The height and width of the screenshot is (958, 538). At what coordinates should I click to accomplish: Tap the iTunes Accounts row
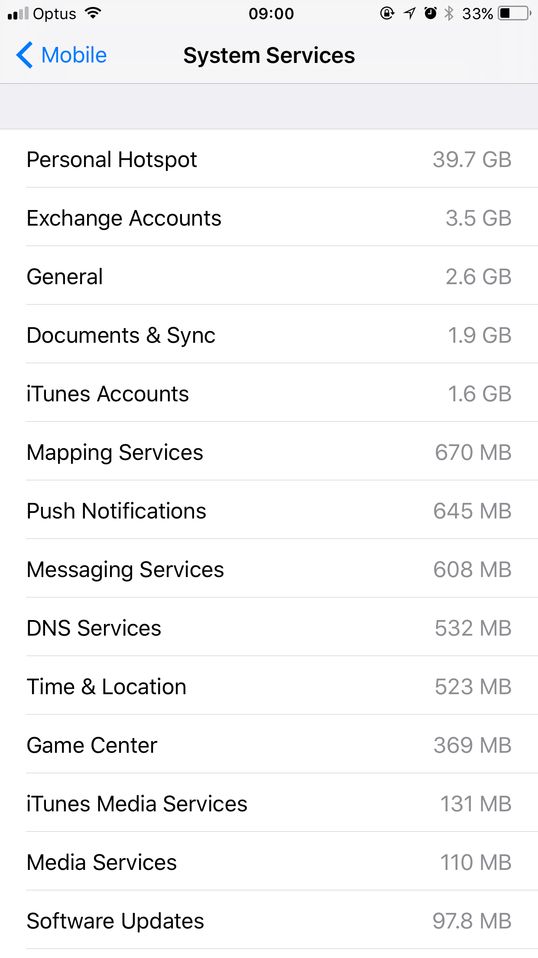click(x=269, y=393)
